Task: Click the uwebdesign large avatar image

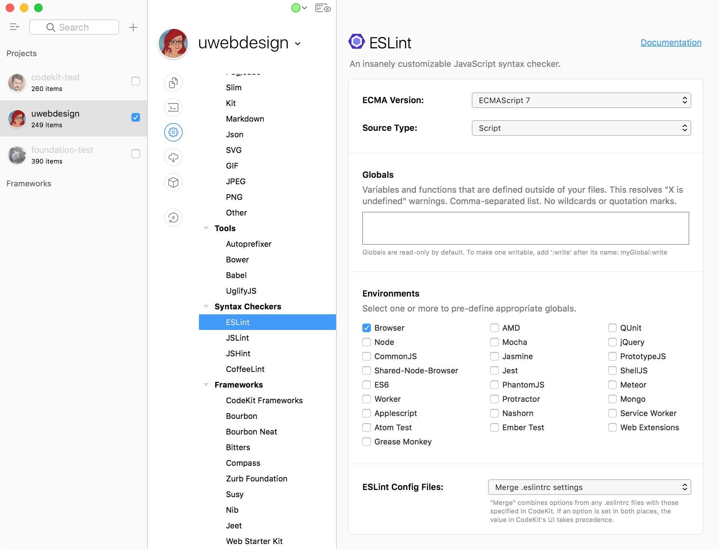Action: pos(173,44)
